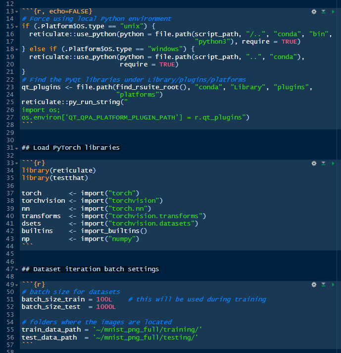Collapse the Load PyTorch libraries section
The width and height of the screenshot is (341, 353).
18,148
